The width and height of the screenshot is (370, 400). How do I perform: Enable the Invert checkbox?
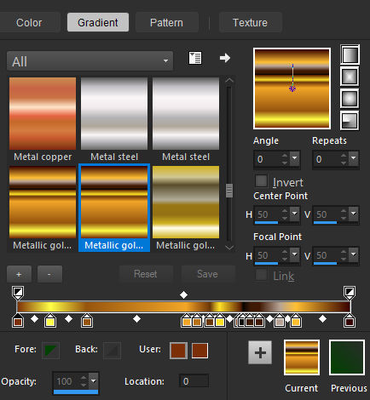[261, 181]
